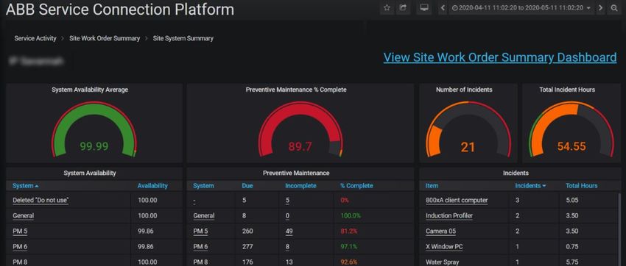The image size is (626, 266).
Task: Sort incidents table by Item column
Action: (432, 186)
